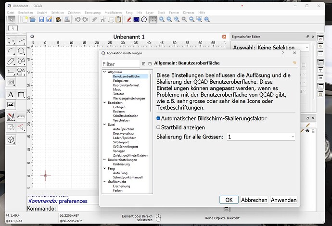Open the Hilfe menu
Screen dimensions: 332x226
click(x=202, y=13)
